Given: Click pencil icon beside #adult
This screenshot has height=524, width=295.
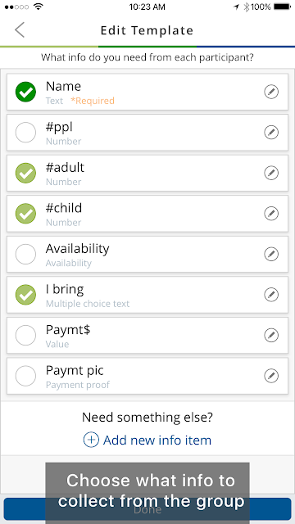Looking at the screenshot, I should point(271,173).
